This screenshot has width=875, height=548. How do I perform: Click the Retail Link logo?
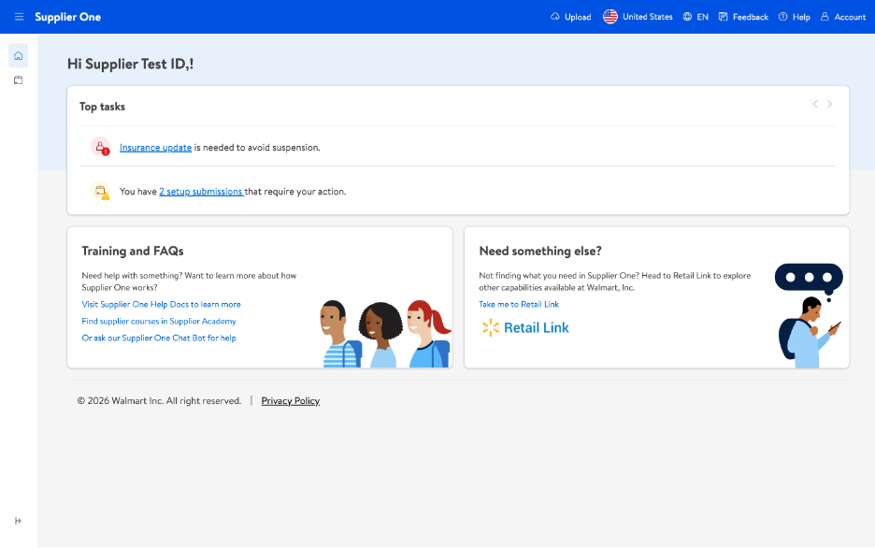click(x=525, y=327)
